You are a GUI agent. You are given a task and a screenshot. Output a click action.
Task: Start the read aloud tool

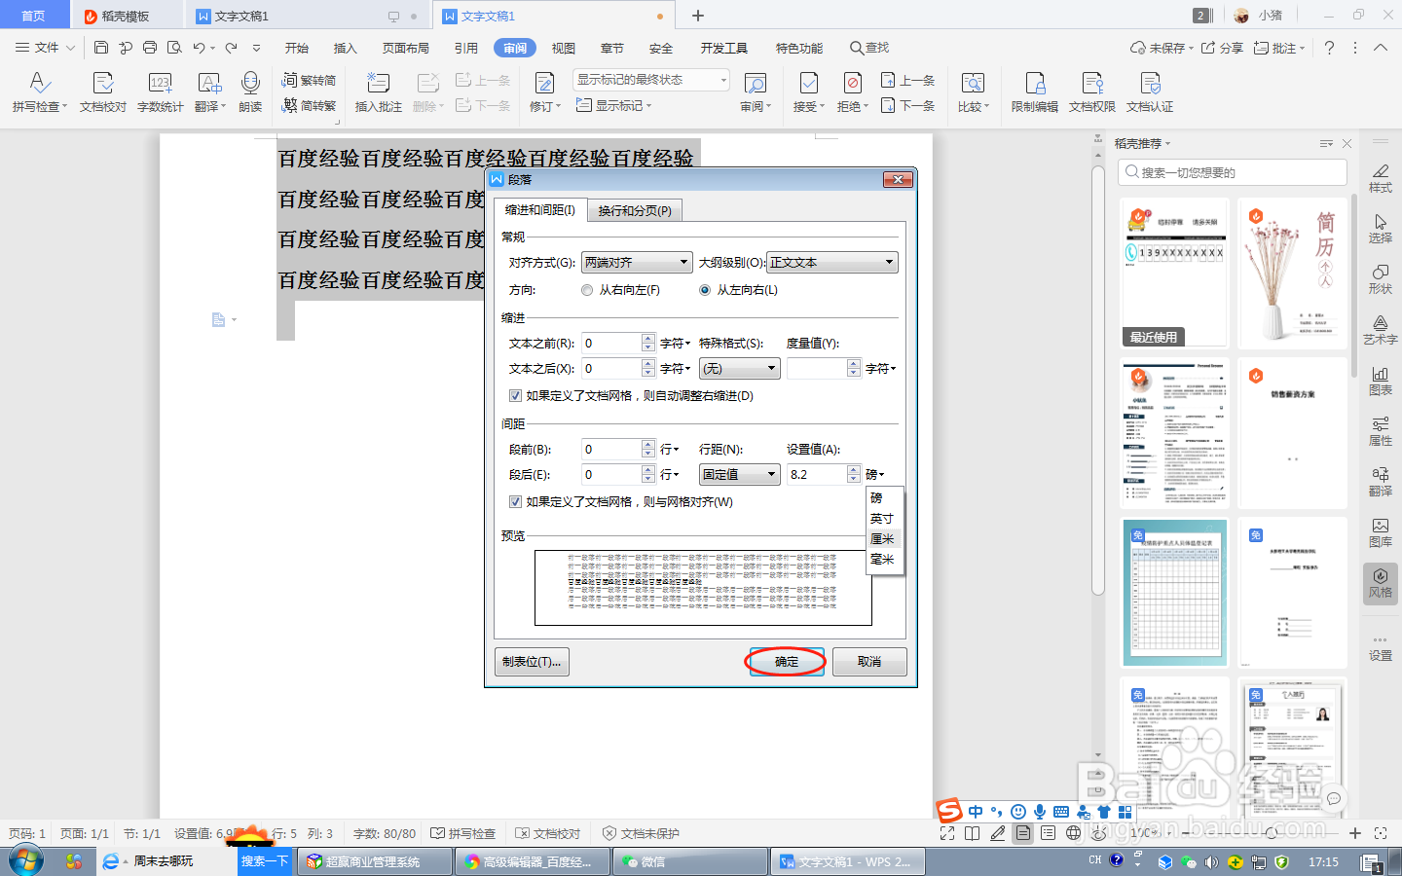click(x=250, y=93)
